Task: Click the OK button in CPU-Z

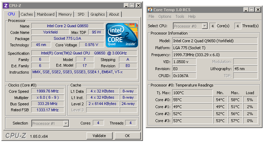Action: pos(127,136)
